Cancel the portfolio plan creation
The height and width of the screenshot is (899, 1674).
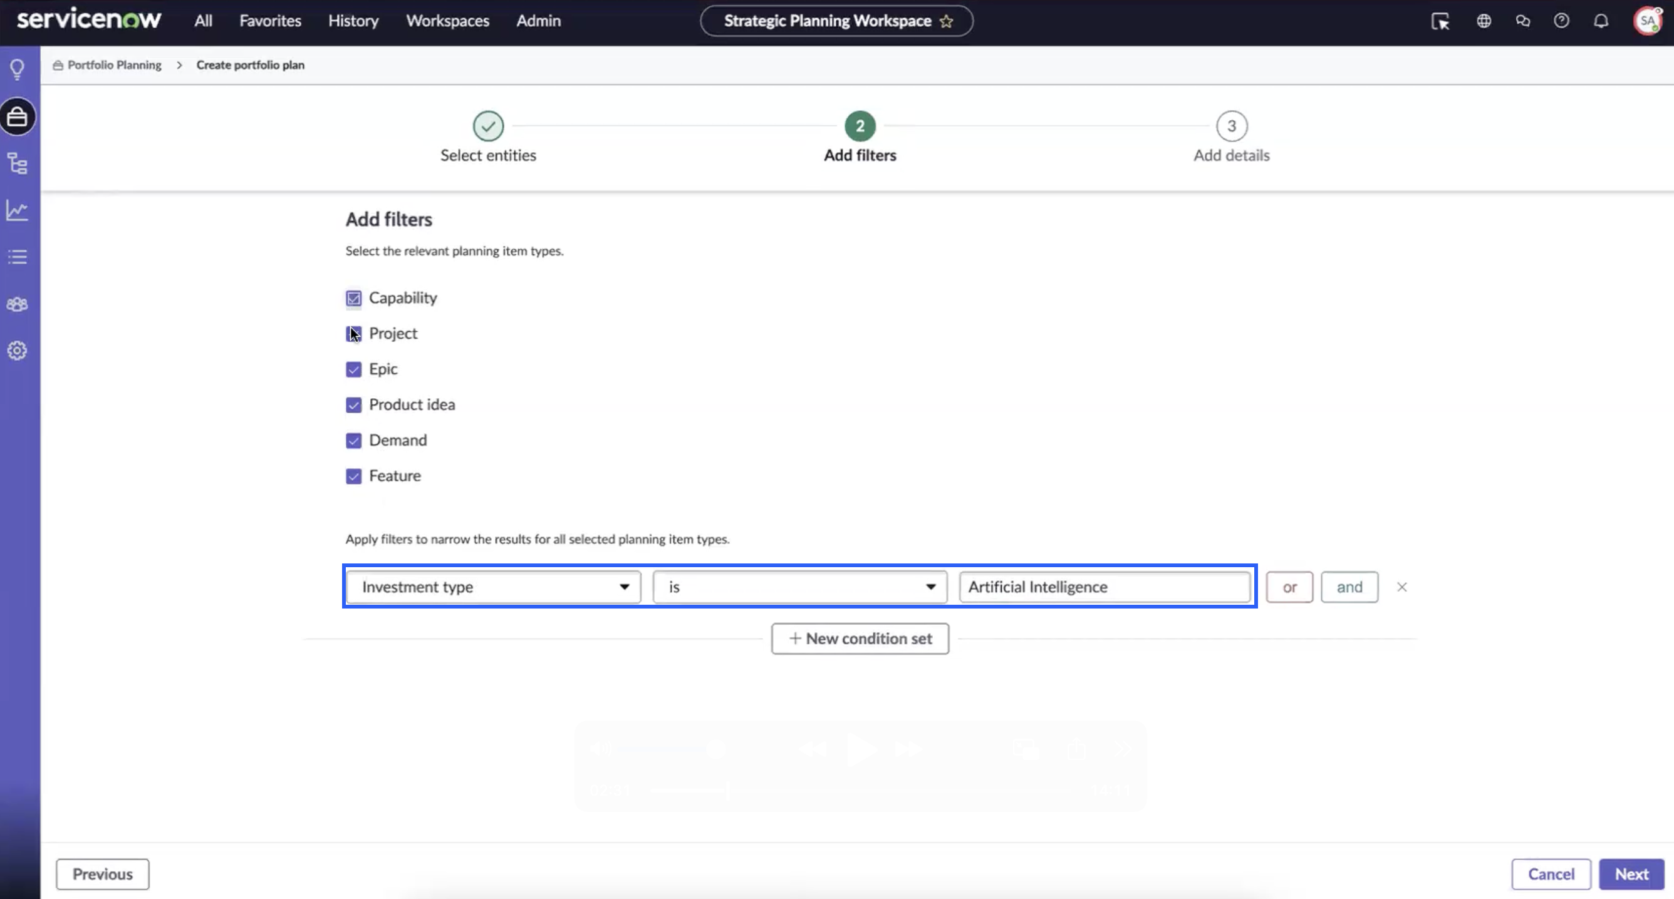click(x=1551, y=875)
